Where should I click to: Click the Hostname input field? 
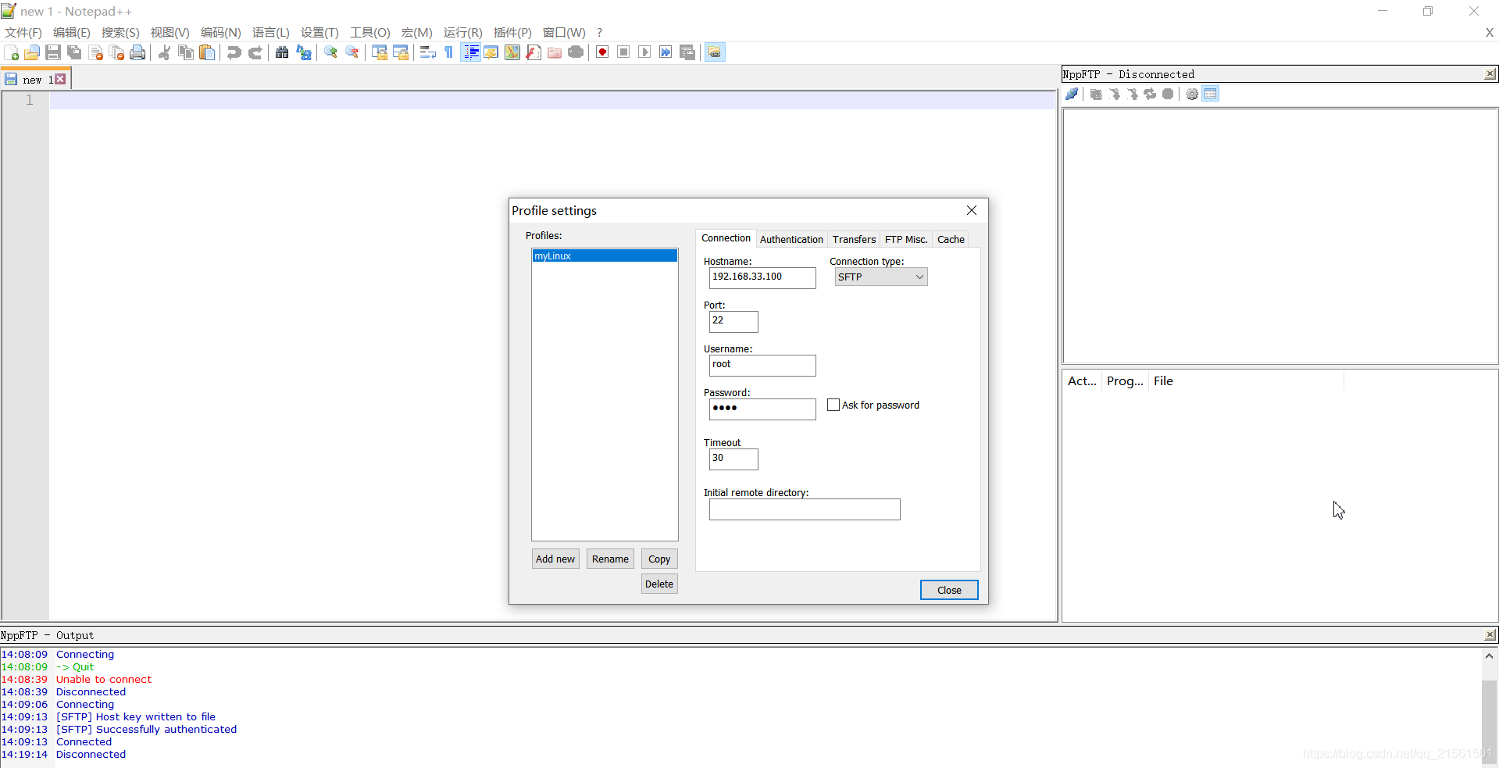coord(762,277)
